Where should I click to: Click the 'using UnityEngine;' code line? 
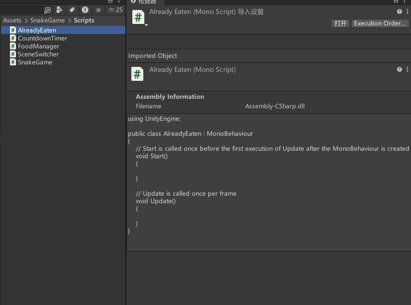pos(154,119)
